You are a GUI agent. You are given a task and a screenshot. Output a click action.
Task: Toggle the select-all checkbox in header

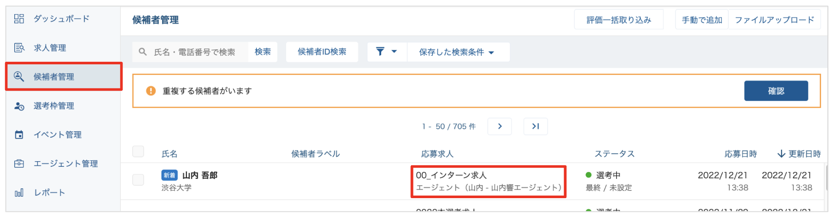[138, 151]
